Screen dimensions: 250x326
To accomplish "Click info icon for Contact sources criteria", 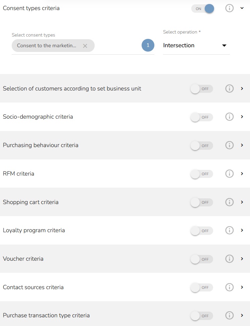I will pos(229,287).
